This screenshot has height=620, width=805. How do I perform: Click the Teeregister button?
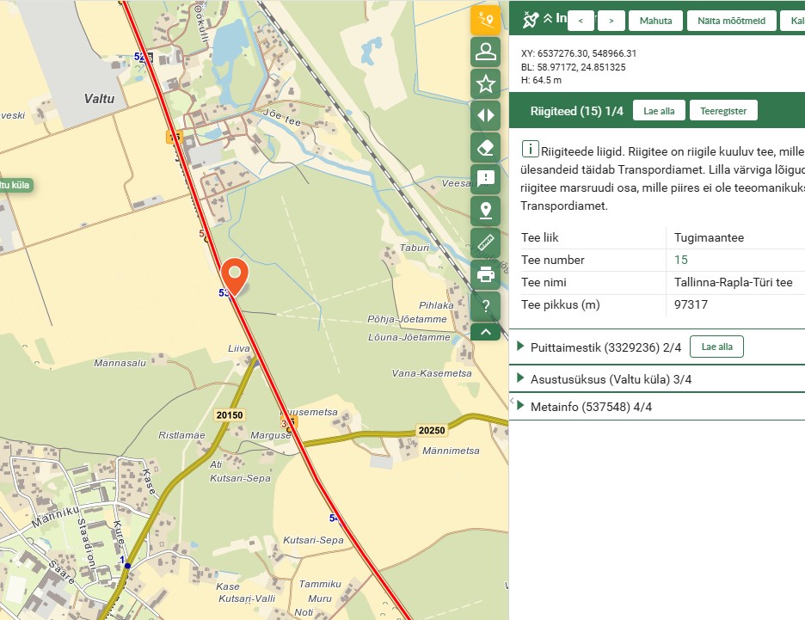pos(722,110)
